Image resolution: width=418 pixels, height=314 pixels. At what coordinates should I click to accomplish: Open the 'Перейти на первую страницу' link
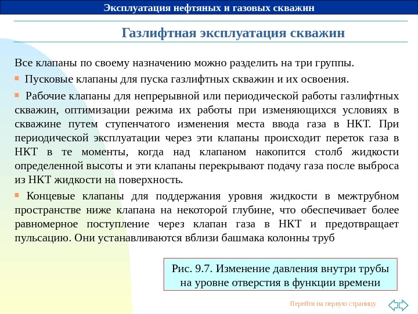coord(333,304)
